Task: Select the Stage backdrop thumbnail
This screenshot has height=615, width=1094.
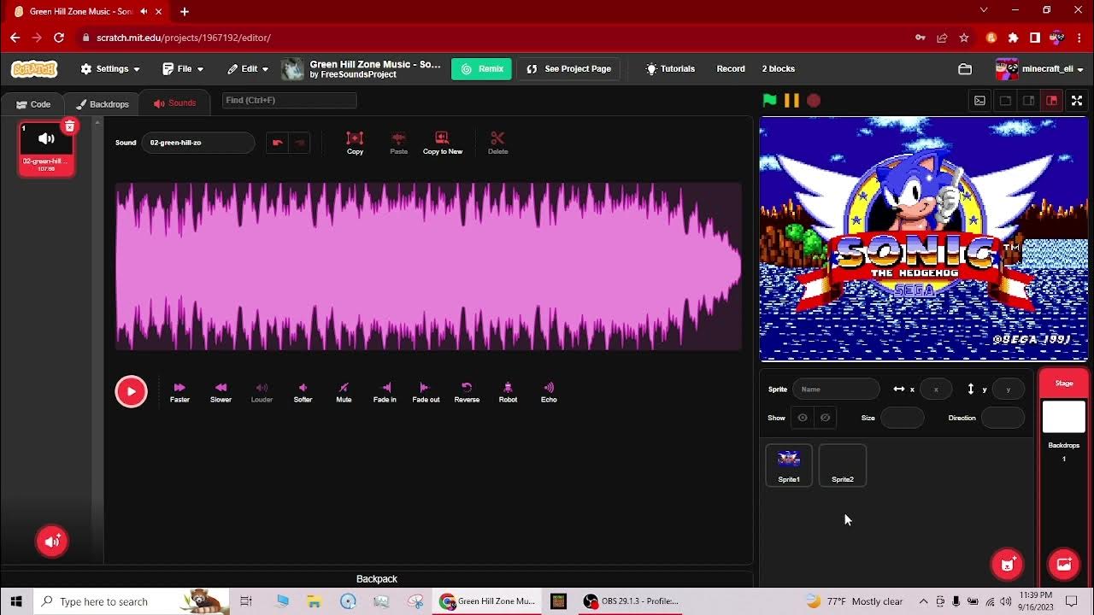Action: pyautogui.click(x=1064, y=417)
